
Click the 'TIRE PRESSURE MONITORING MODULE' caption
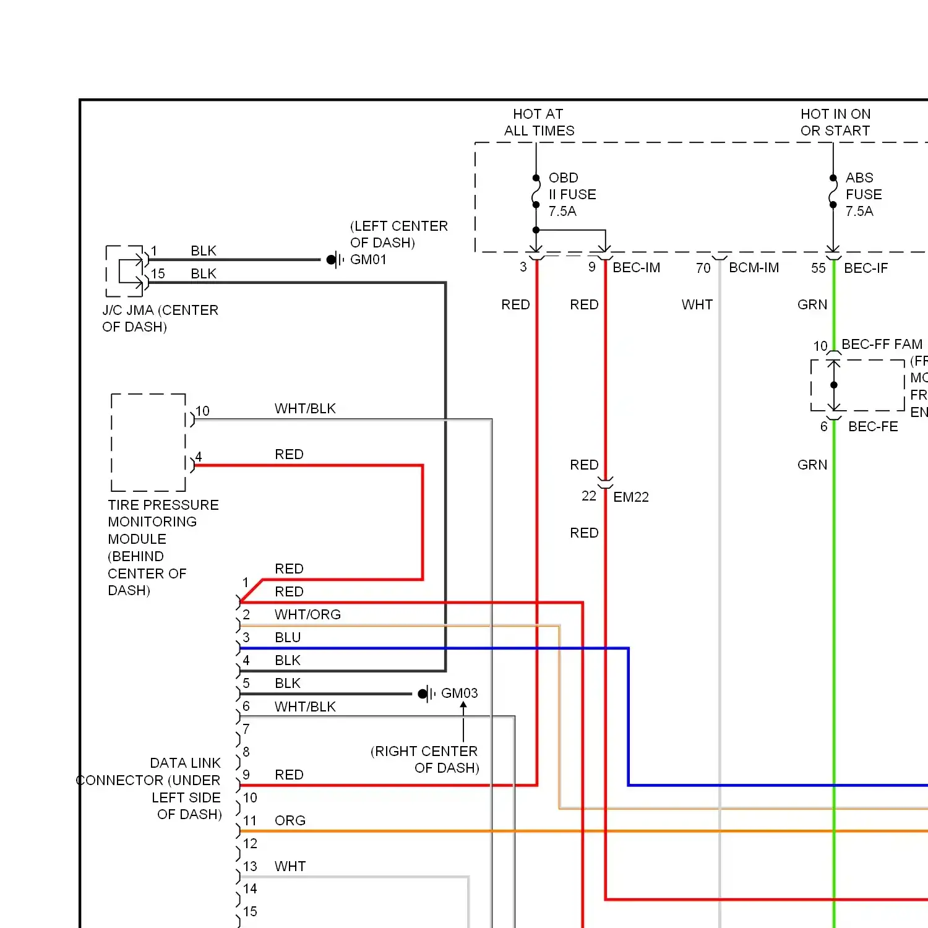tap(163, 548)
